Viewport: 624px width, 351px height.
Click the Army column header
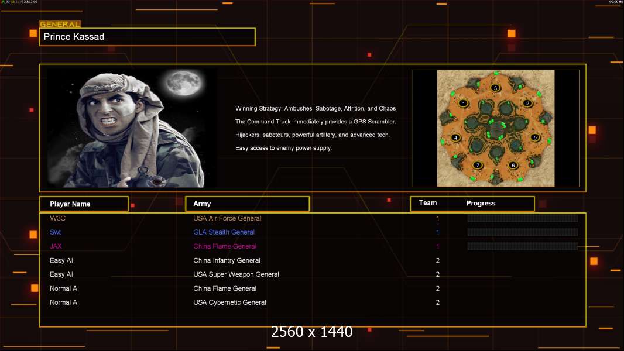(x=248, y=204)
